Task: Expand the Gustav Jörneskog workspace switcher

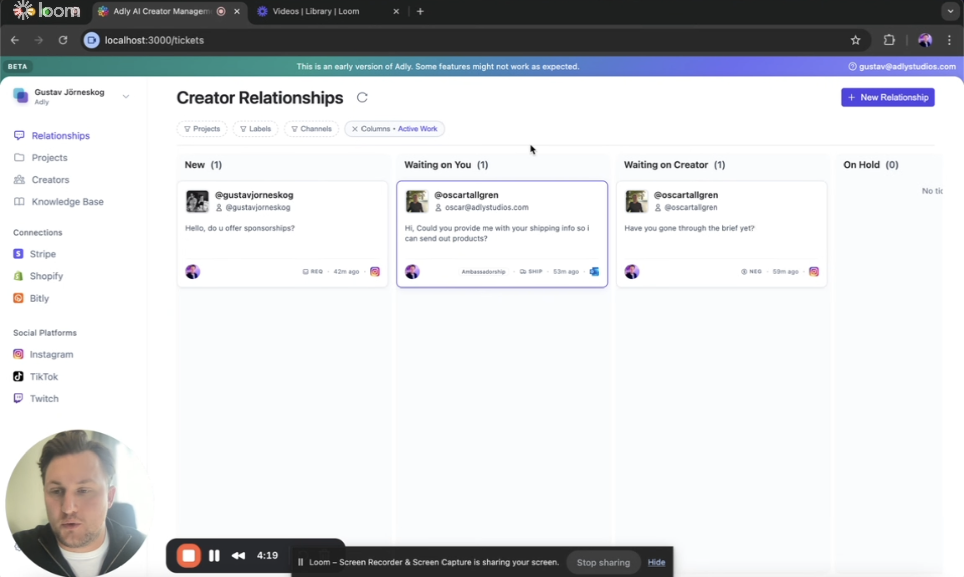Action: [71, 96]
